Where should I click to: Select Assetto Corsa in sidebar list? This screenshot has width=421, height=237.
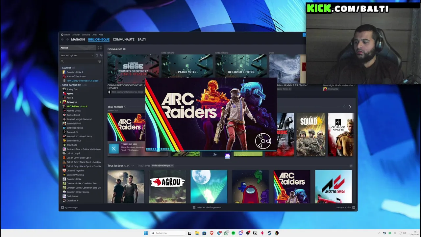pyautogui.click(x=73, y=111)
